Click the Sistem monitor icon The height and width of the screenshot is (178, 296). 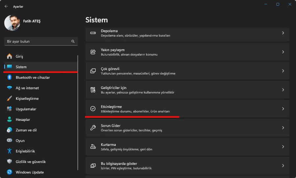[x=10, y=67]
